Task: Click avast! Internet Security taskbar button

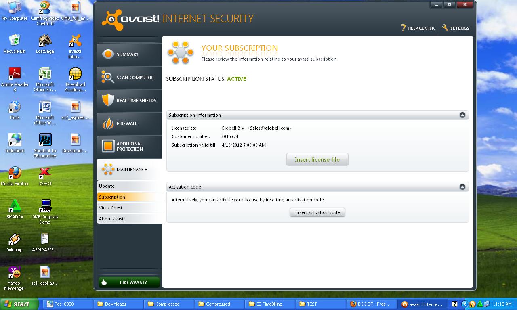Action: pyautogui.click(x=422, y=304)
